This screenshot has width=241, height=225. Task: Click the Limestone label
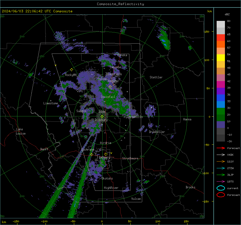pyautogui.click(x=51, y=103)
